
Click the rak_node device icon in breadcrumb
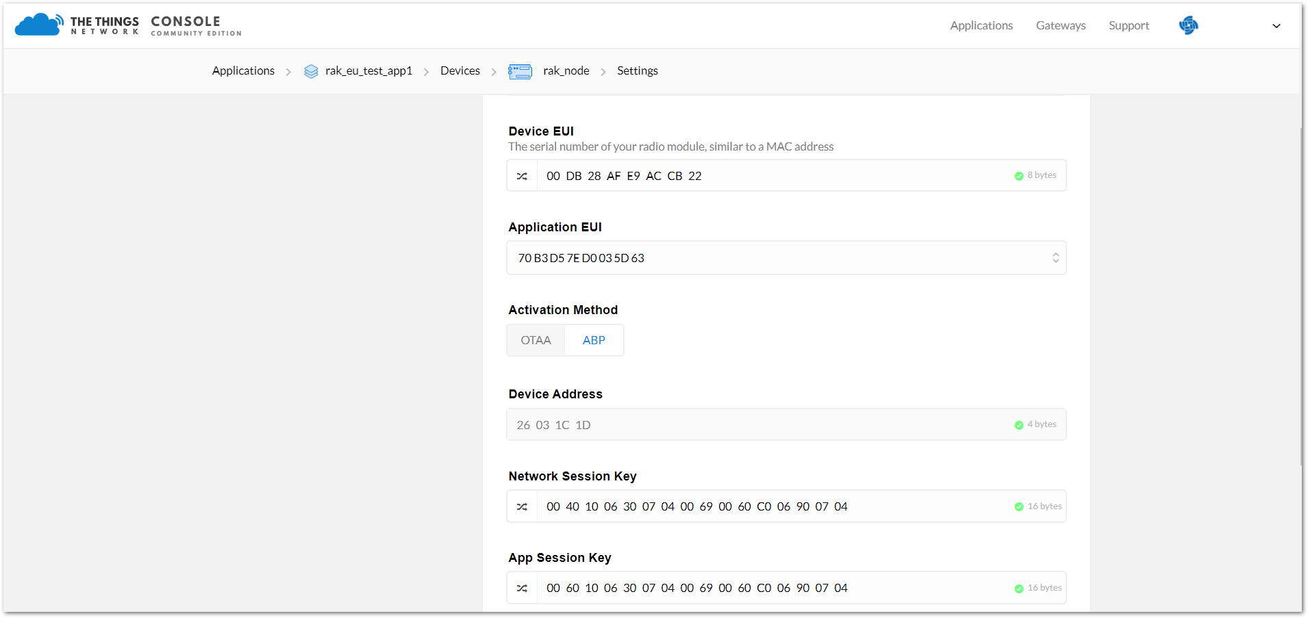pos(520,71)
